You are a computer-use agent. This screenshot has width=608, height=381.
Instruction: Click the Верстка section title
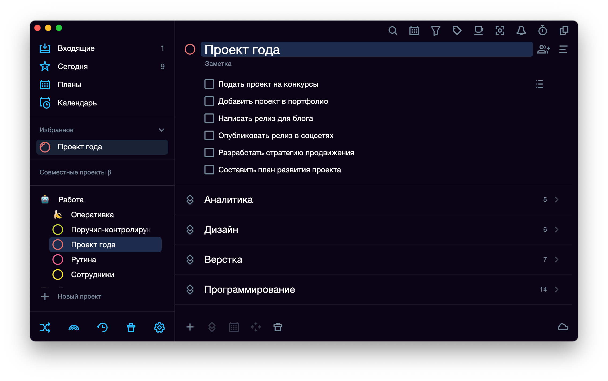coord(223,260)
